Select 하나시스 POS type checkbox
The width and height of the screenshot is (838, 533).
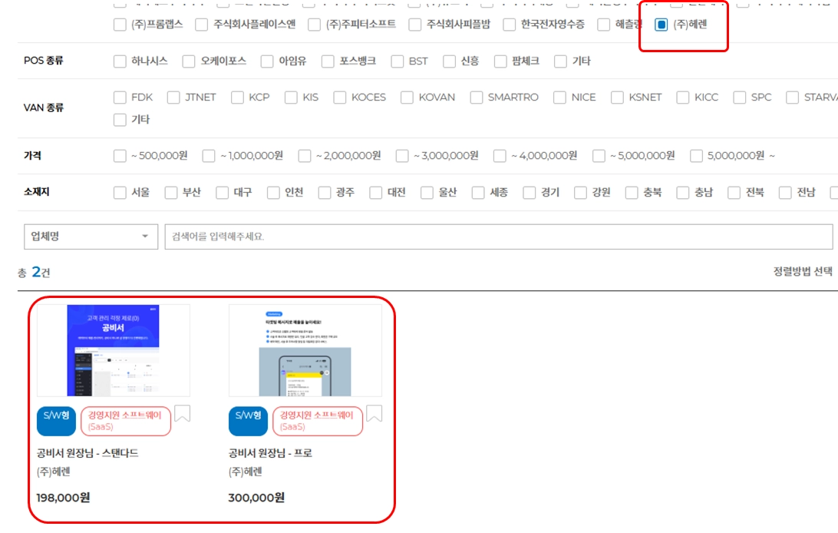pyautogui.click(x=120, y=61)
